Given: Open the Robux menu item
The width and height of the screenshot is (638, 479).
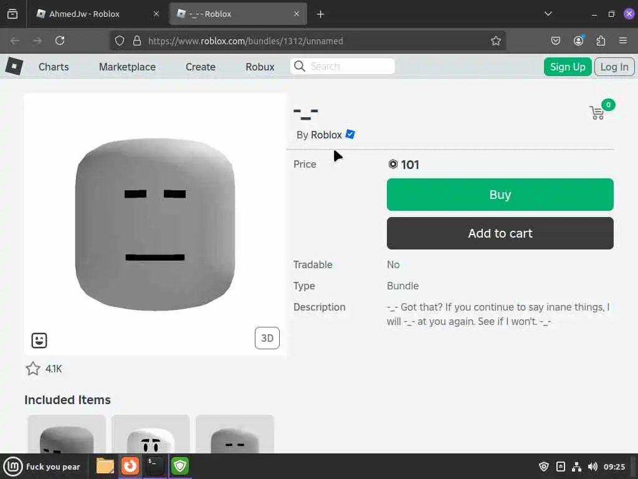Looking at the screenshot, I should click(260, 67).
